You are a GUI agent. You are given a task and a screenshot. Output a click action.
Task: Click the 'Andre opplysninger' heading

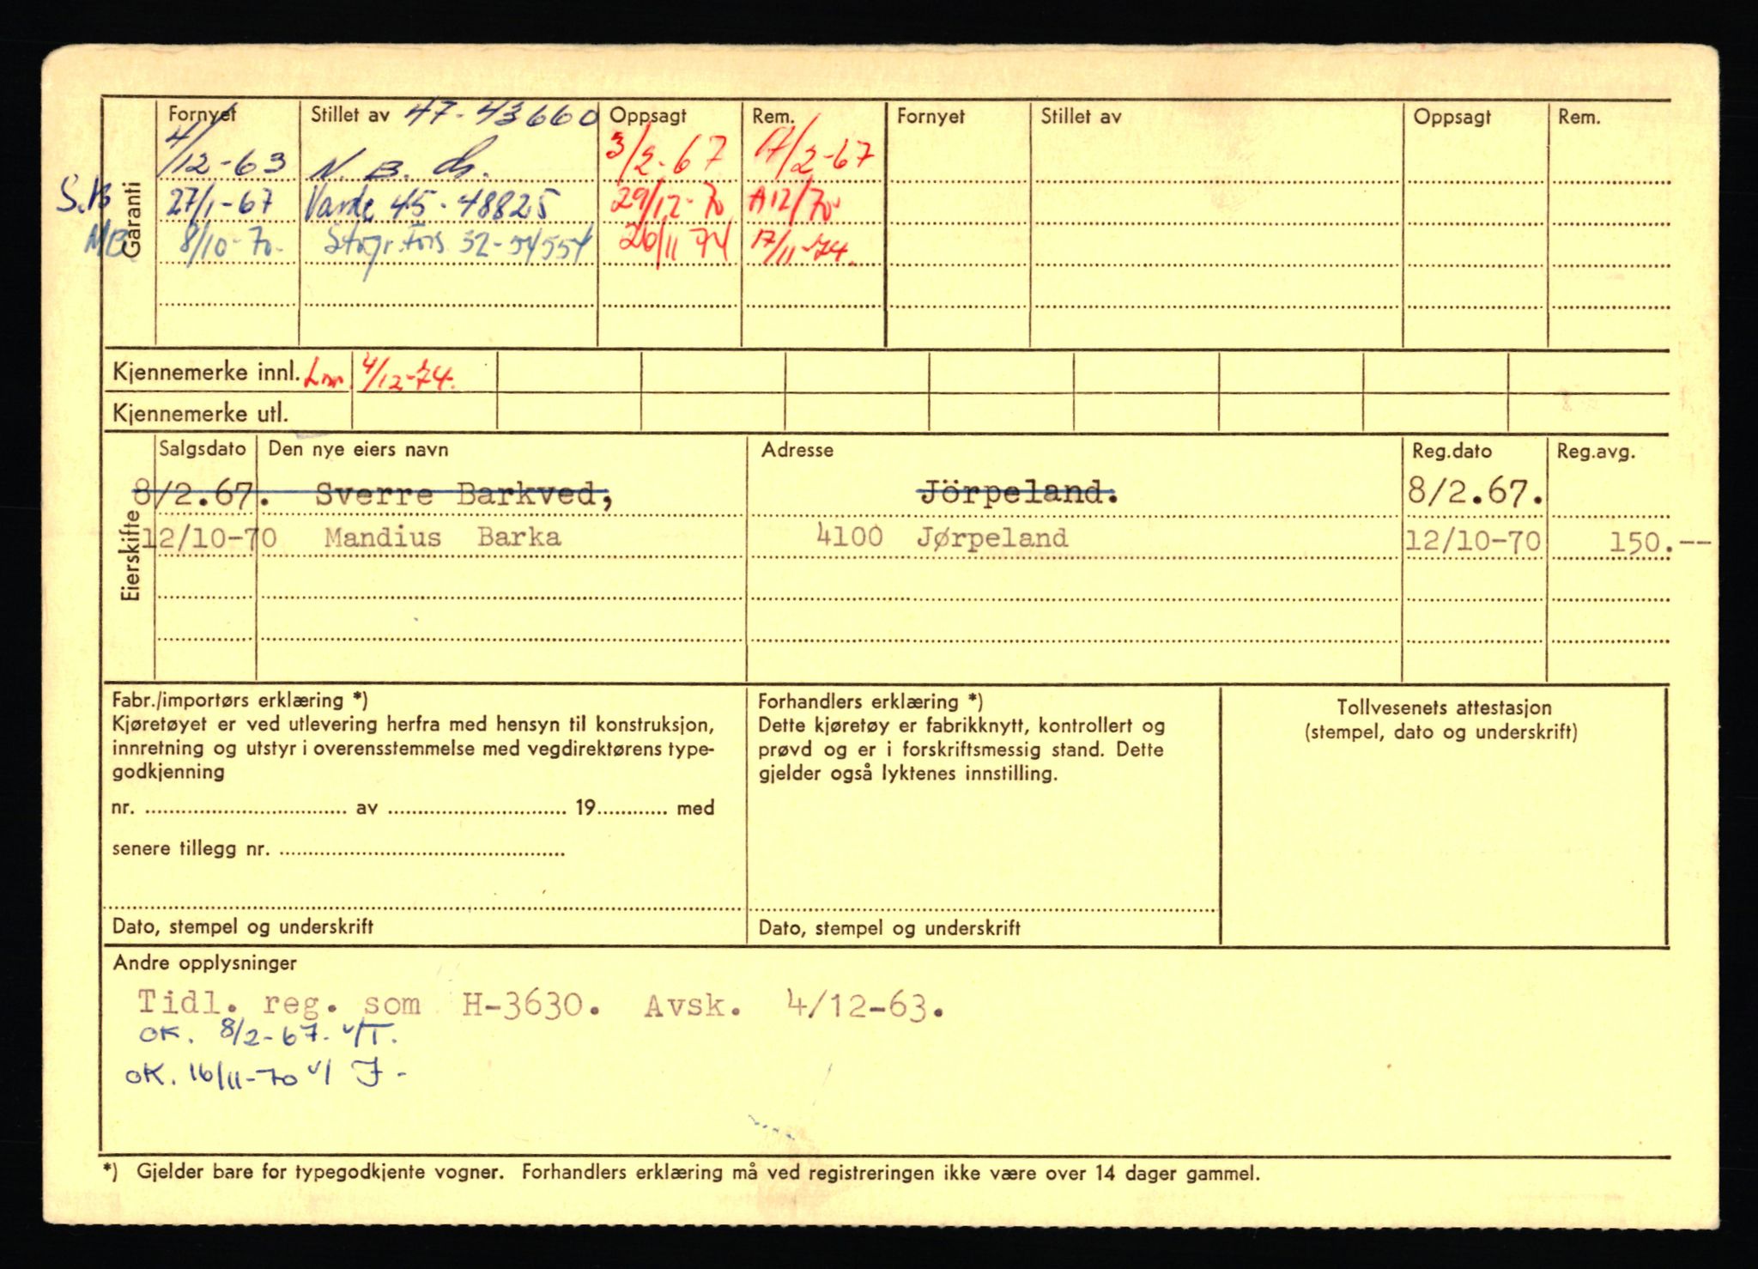coord(205,963)
